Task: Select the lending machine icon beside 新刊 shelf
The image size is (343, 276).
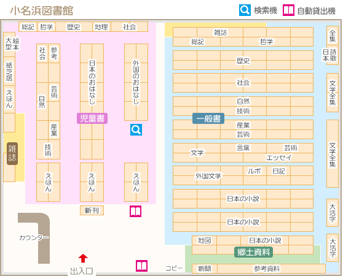Action: click(x=135, y=211)
